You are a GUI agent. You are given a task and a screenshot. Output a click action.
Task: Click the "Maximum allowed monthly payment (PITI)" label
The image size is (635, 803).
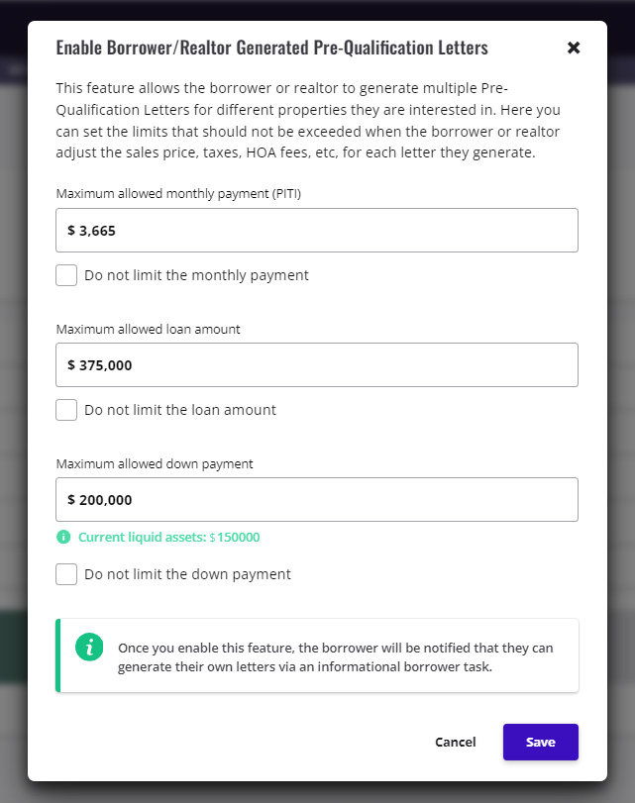tap(178, 194)
